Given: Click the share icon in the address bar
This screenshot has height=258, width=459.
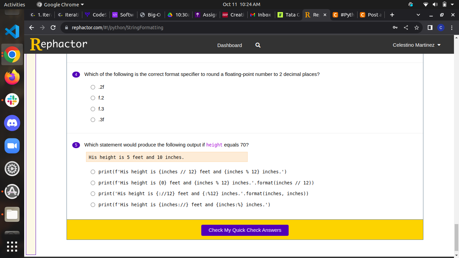Looking at the screenshot, I should pos(406,28).
